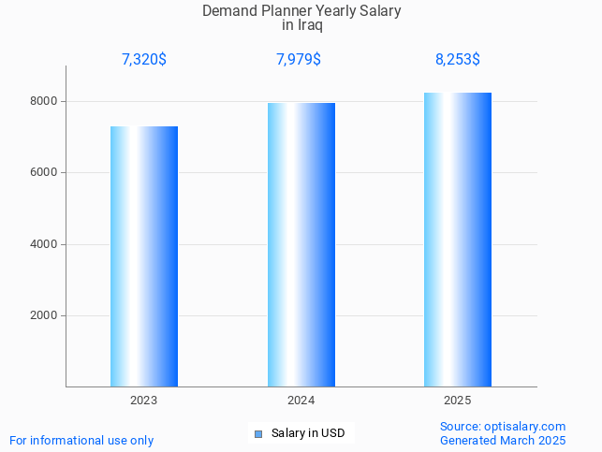Click the 2025 salary bar
The width and height of the screenshot is (602, 452).
(x=457, y=240)
